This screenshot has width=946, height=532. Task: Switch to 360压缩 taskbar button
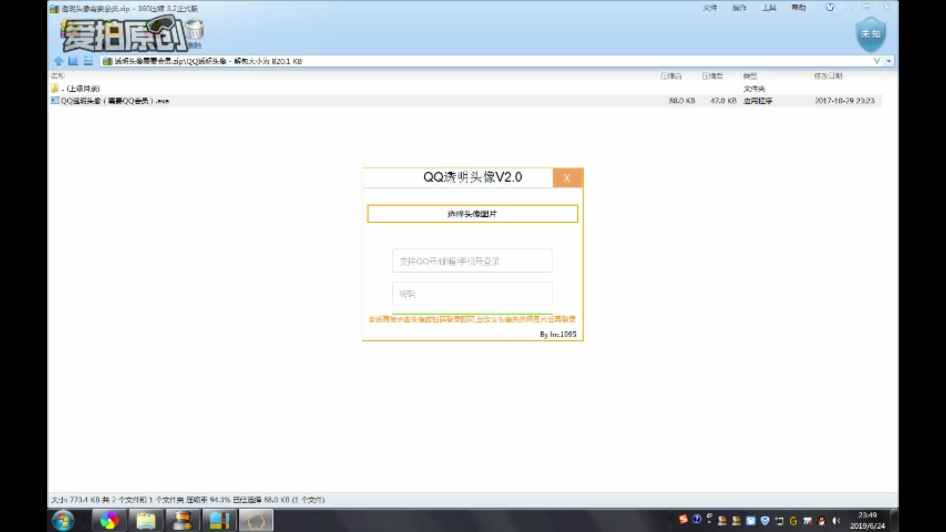coord(219,521)
